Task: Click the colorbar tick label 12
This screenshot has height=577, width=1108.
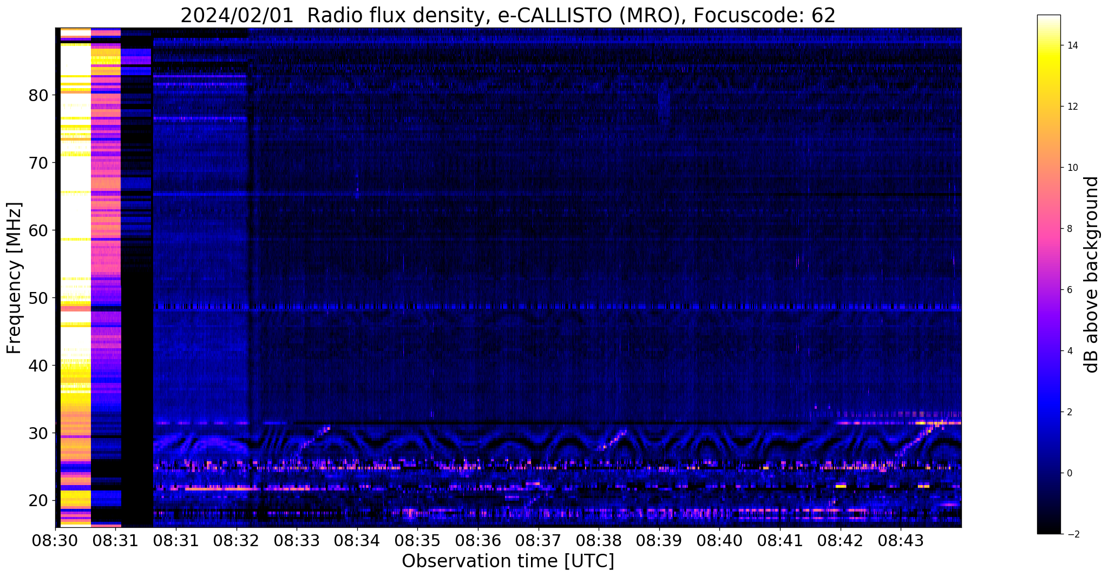Action: point(1071,107)
